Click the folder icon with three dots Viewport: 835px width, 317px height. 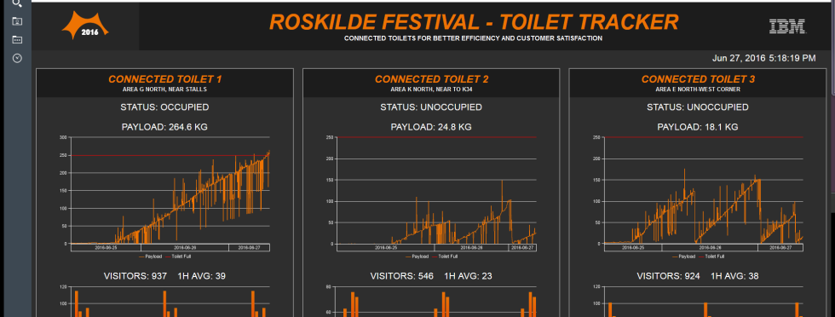(x=17, y=39)
